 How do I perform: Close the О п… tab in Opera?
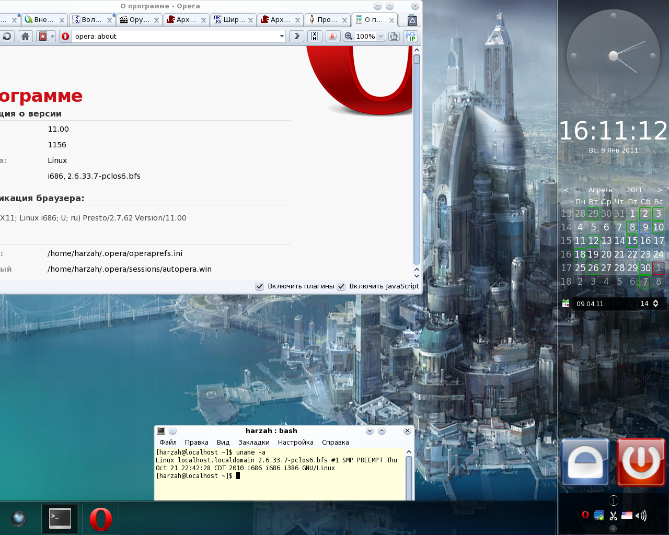[x=391, y=20]
